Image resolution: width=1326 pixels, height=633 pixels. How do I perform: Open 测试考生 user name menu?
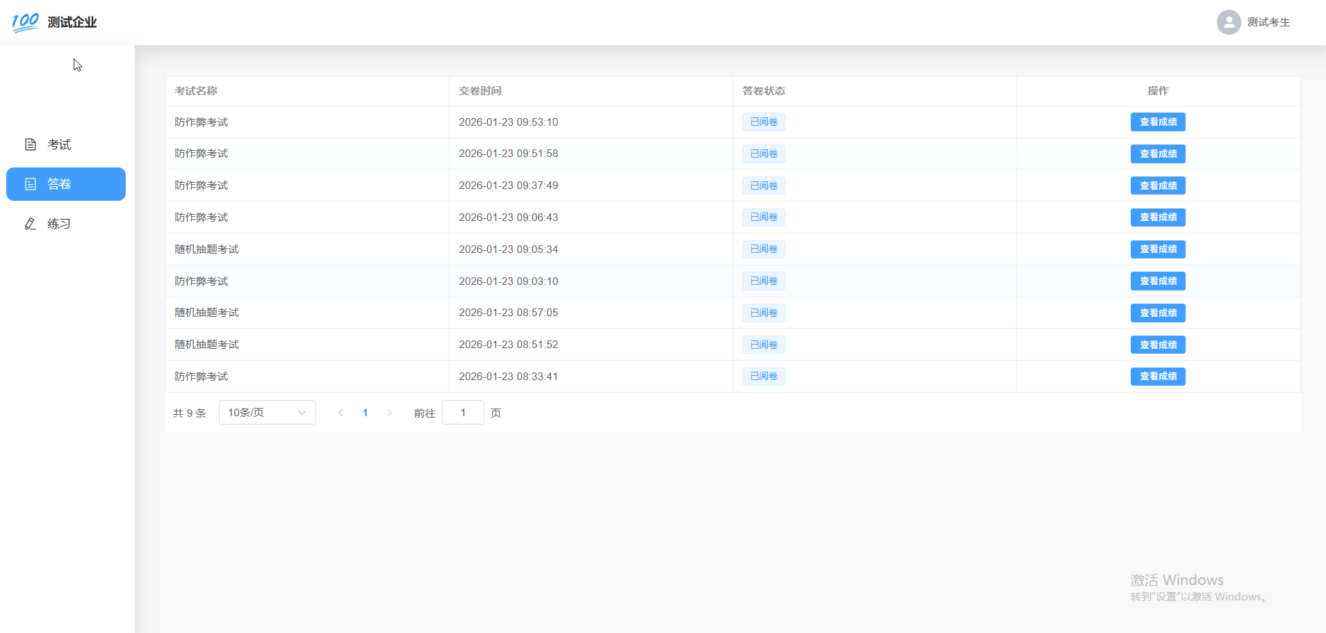point(1268,22)
